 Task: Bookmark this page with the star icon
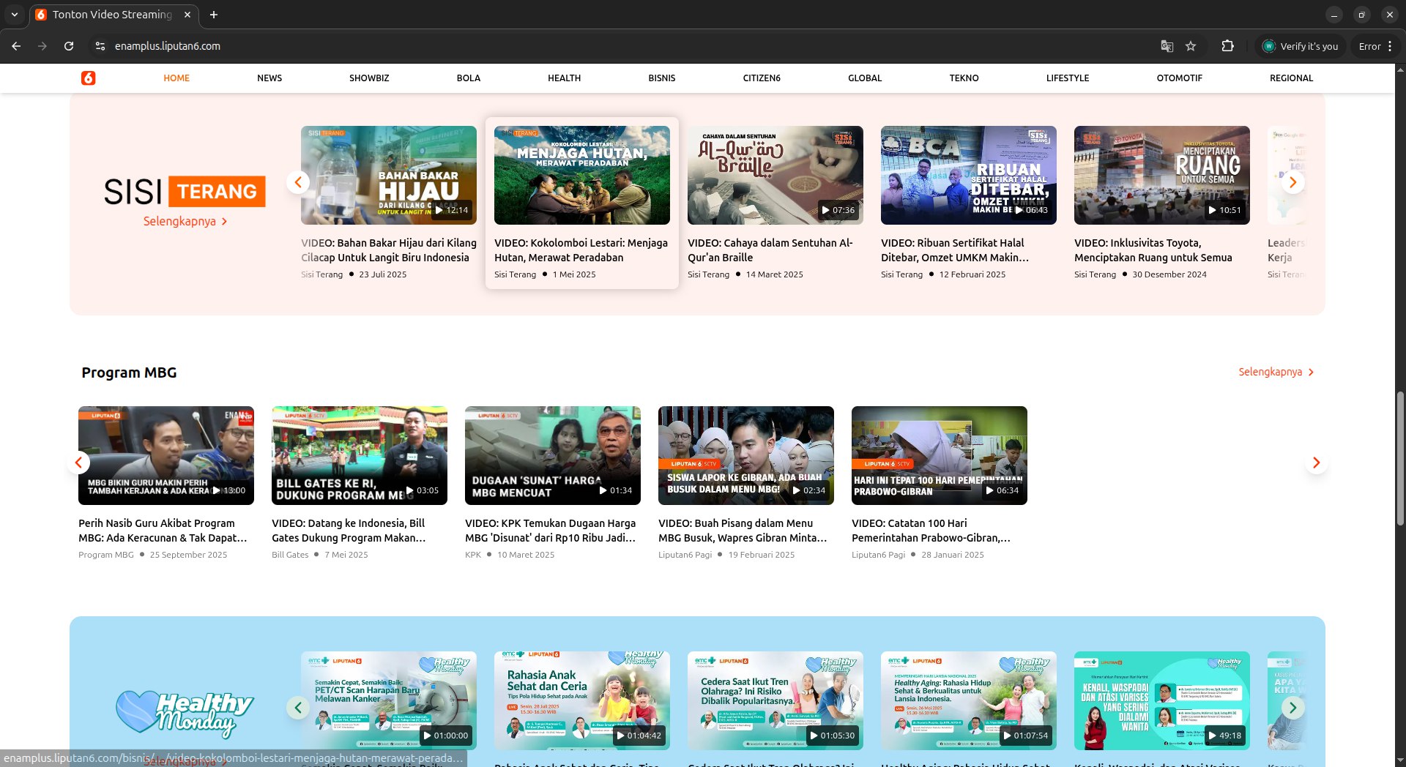[1191, 46]
